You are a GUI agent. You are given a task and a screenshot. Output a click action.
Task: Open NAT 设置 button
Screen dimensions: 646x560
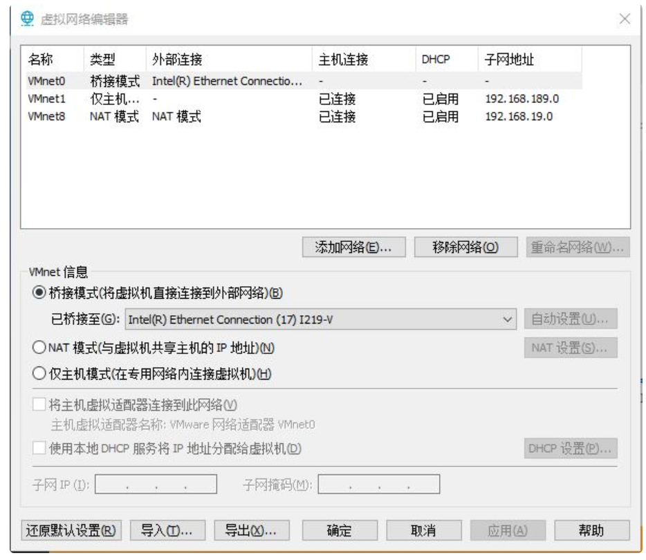click(571, 348)
